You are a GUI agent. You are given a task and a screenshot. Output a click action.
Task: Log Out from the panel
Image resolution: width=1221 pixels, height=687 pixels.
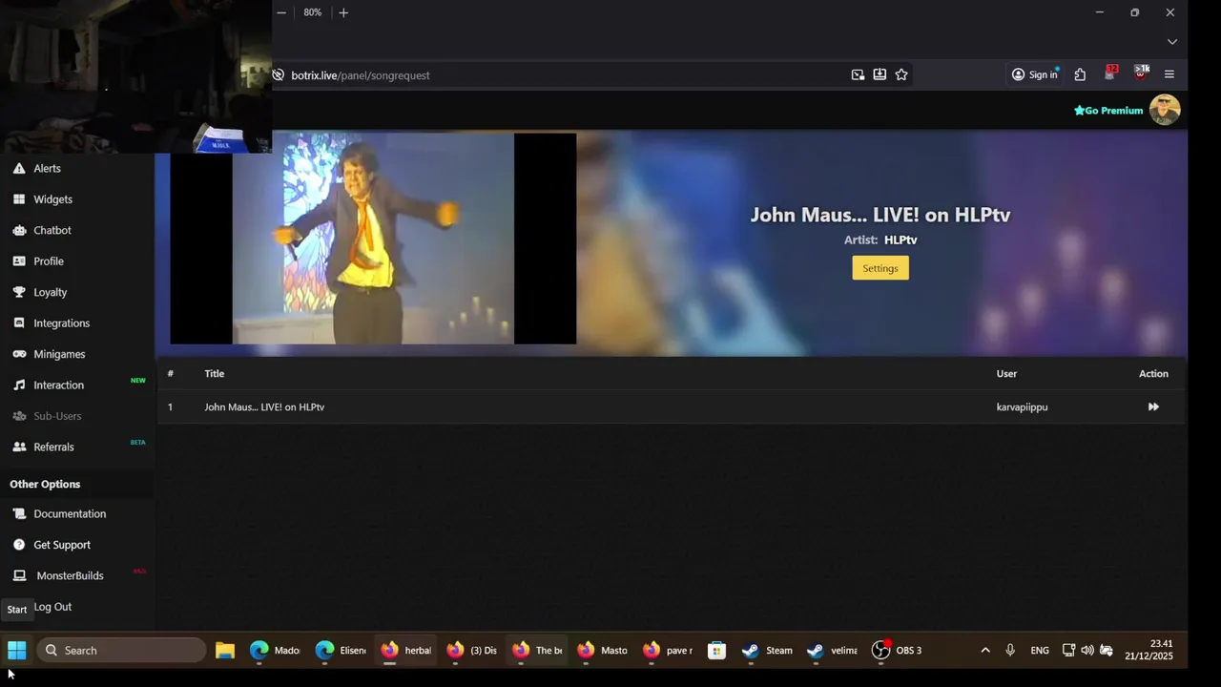(x=52, y=607)
